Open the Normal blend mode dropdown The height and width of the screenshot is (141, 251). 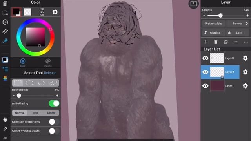click(x=238, y=23)
